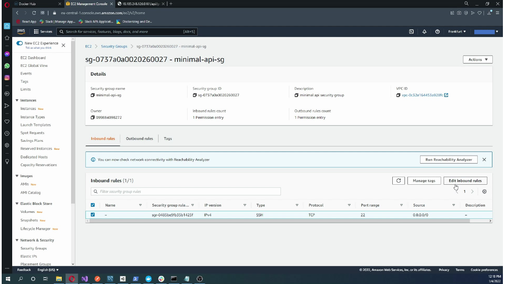Open the AWS help question-mark icon
Viewport: 505px width, 284px height.
pyautogui.click(x=438, y=32)
